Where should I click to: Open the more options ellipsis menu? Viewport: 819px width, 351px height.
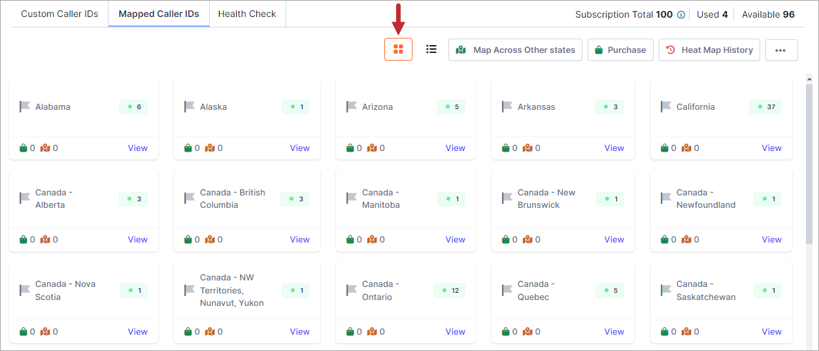click(781, 50)
